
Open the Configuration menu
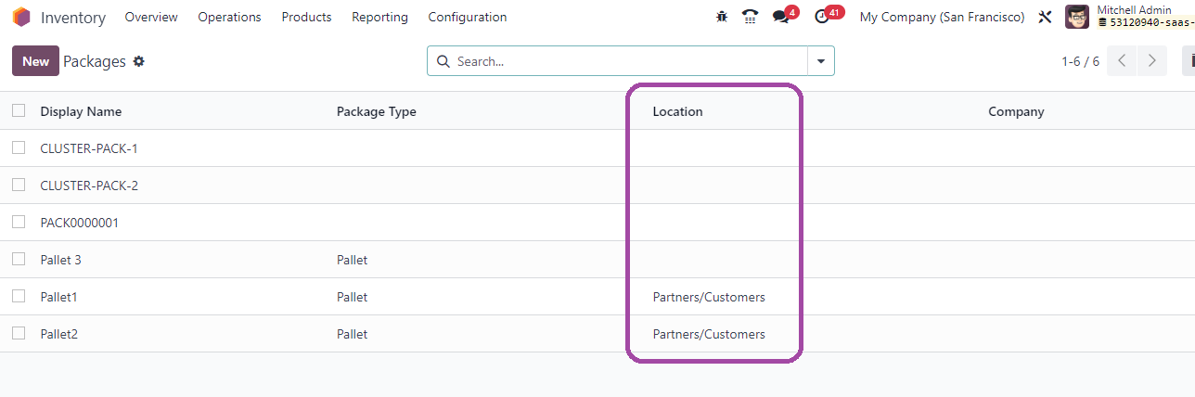[468, 17]
